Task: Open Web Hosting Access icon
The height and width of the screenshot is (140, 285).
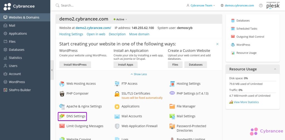Action: coord(62,84)
